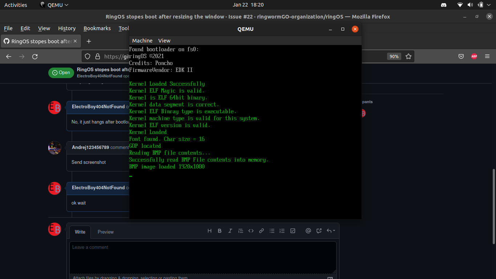Insert a quote in comment editor
The height and width of the screenshot is (279, 496).
240,231
